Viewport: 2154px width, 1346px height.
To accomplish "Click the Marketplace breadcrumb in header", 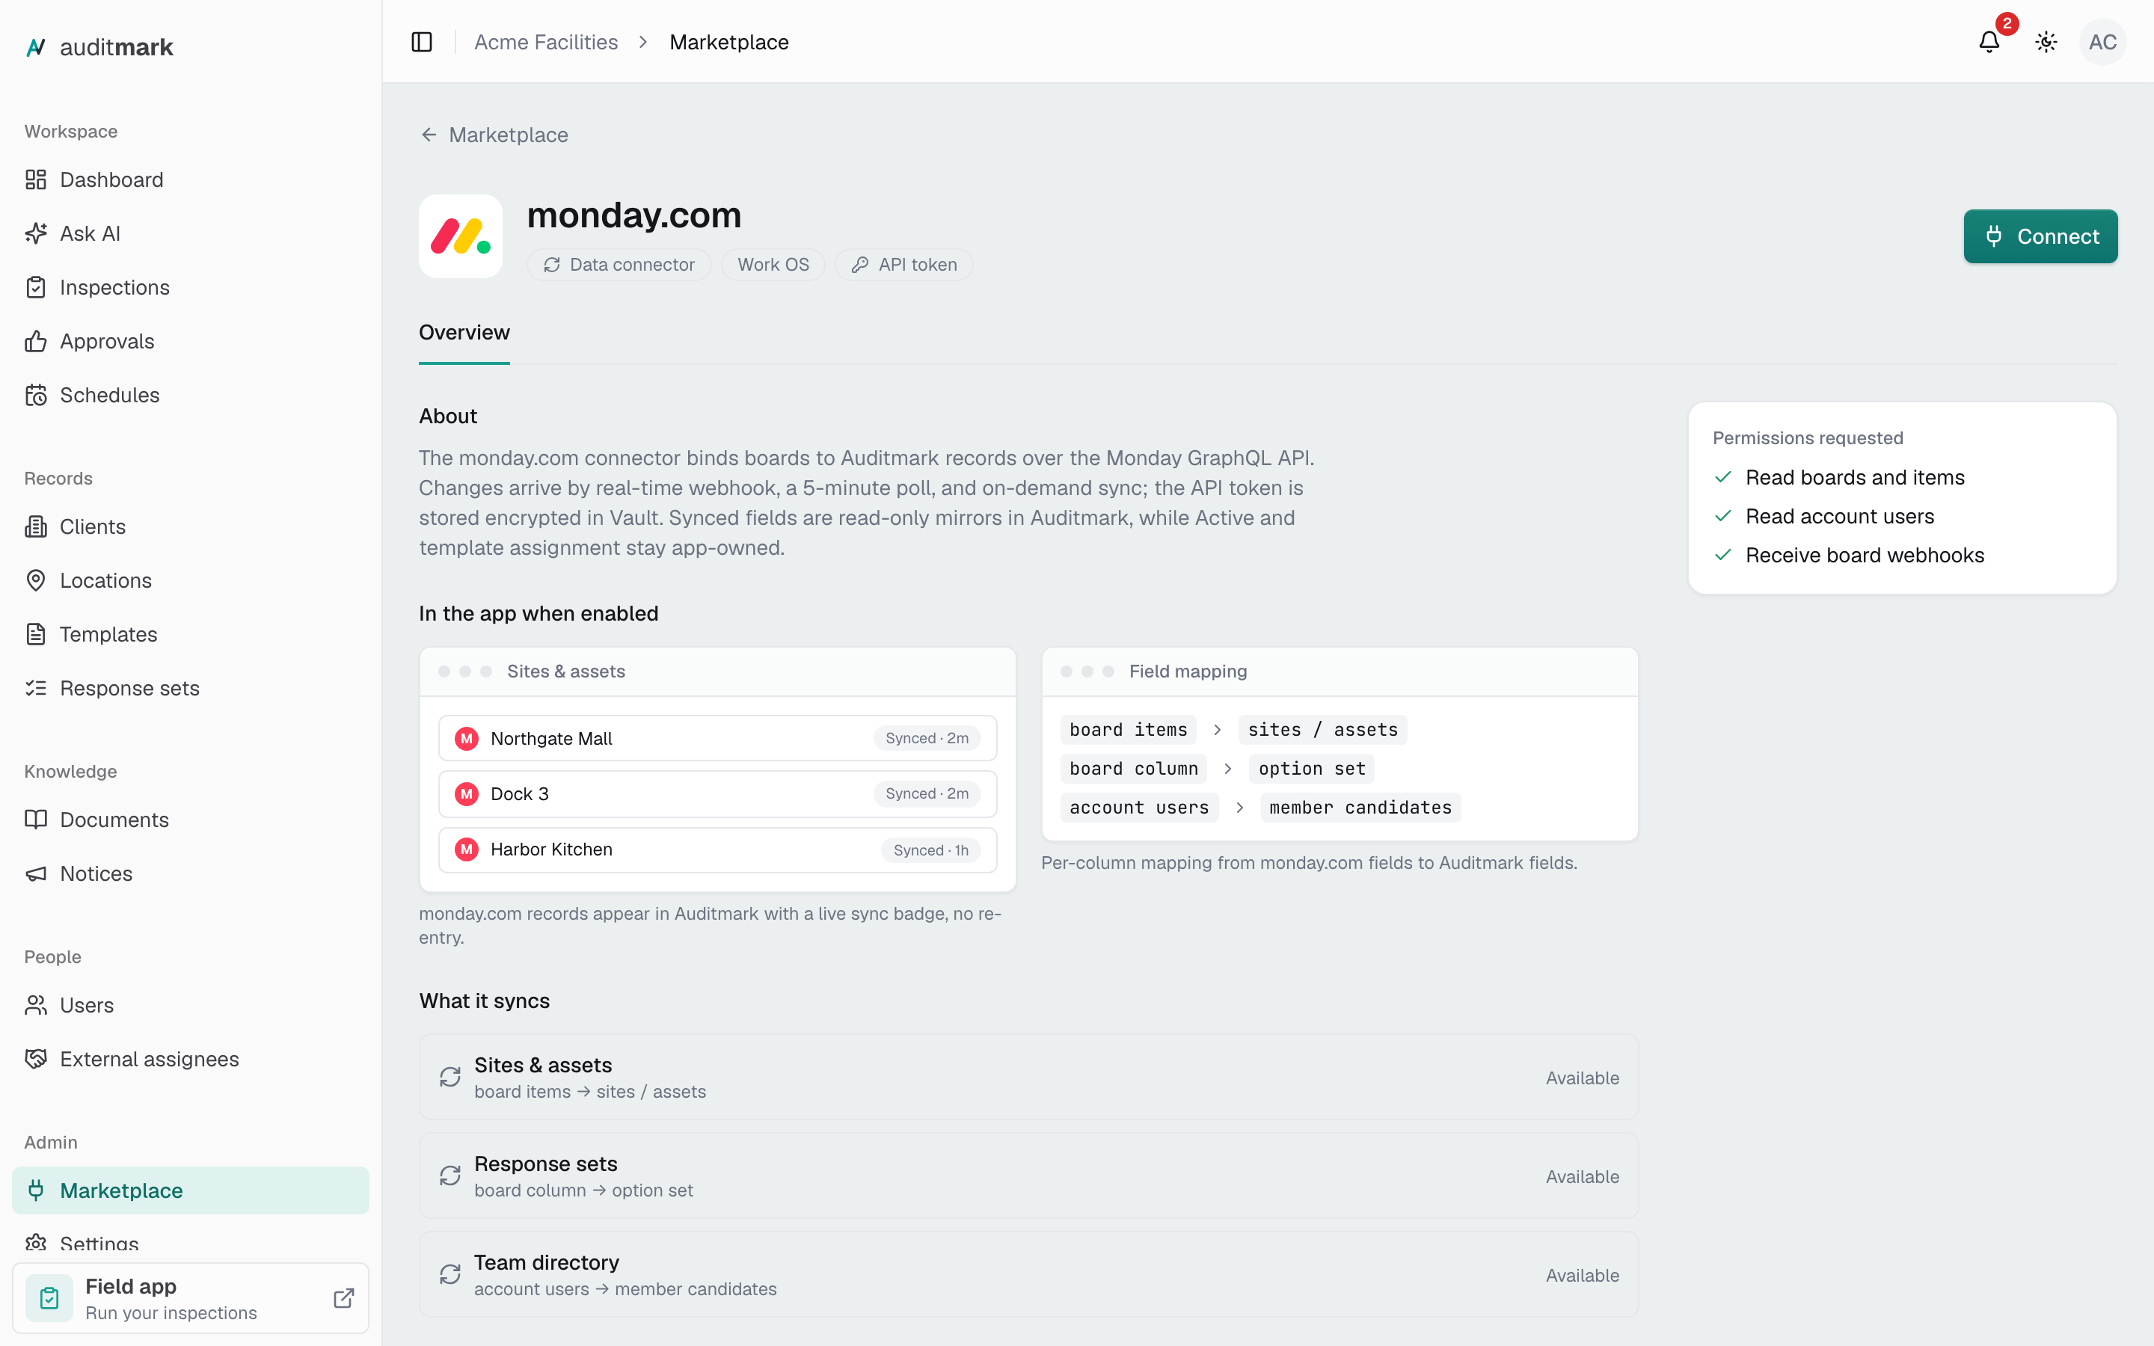I will (729, 42).
